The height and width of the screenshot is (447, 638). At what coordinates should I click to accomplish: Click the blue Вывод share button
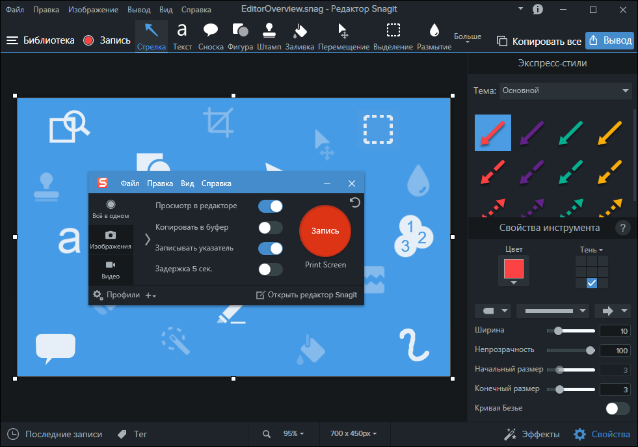609,41
